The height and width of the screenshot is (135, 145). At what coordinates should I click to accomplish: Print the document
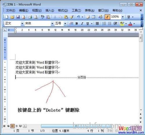pyautogui.click(x=30, y=17)
